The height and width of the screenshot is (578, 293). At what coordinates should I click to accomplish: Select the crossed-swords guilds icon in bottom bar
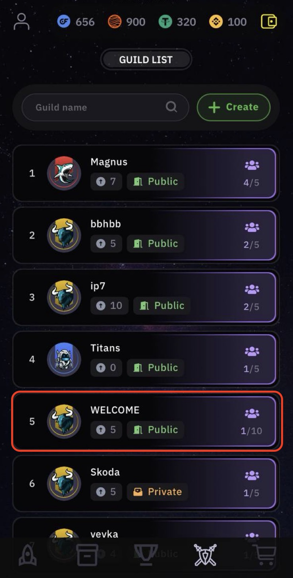click(206, 555)
